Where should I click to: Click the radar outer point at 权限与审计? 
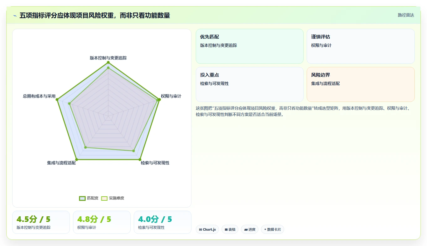(x=159, y=100)
